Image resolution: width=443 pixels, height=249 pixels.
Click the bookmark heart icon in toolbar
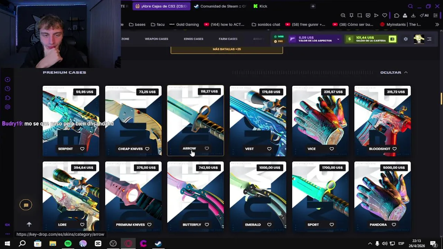[x=385, y=16]
